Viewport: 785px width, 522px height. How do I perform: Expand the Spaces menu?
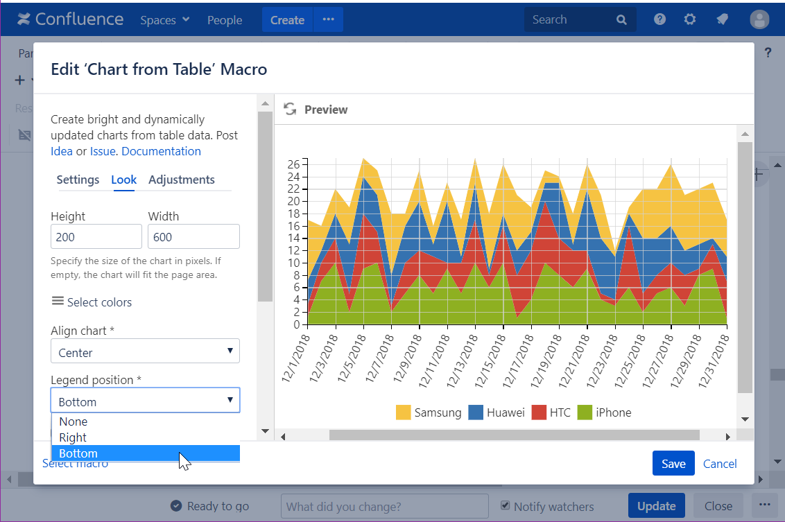tap(164, 20)
